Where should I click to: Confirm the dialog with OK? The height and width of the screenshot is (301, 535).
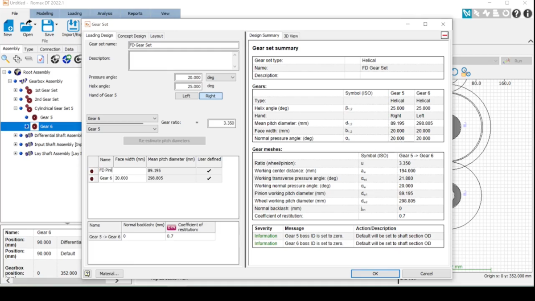pyautogui.click(x=375, y=274)
